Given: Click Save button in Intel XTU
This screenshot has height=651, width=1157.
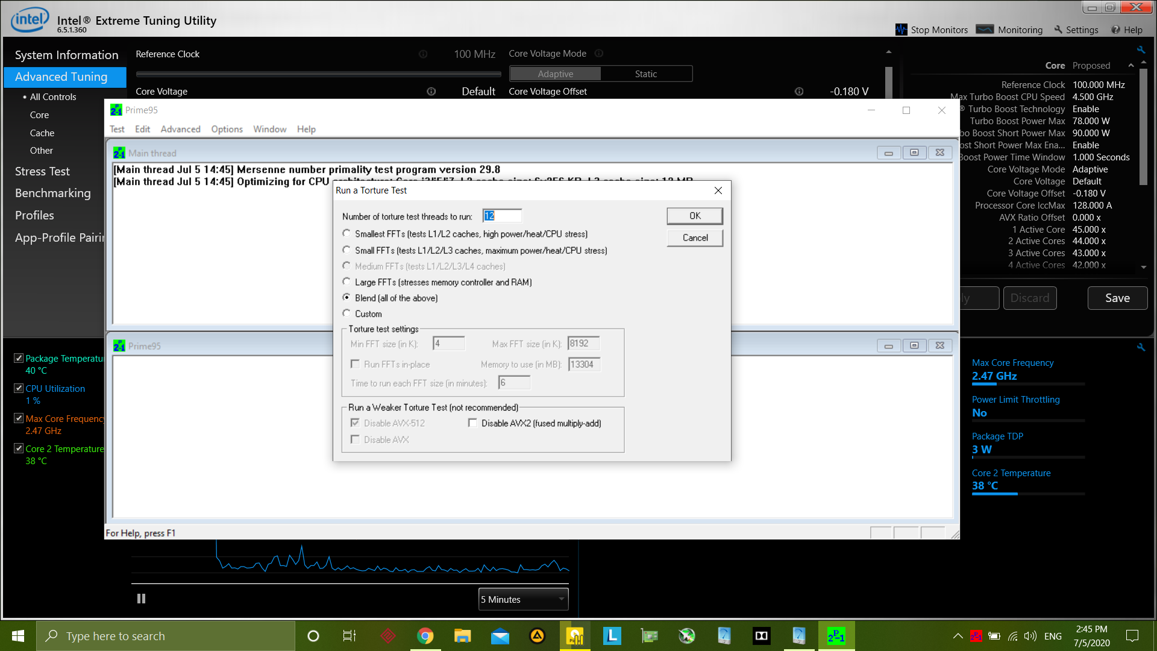Looking at the screenshot, I should click(x=1117, y=298).
